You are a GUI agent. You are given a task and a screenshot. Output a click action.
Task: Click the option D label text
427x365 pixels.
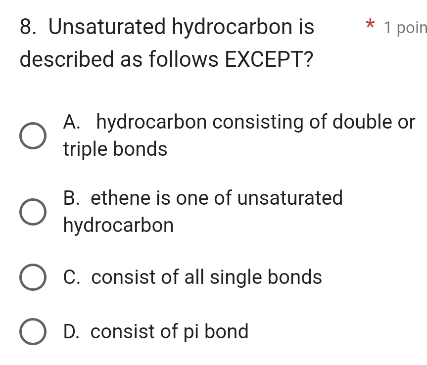click(170, 332)
